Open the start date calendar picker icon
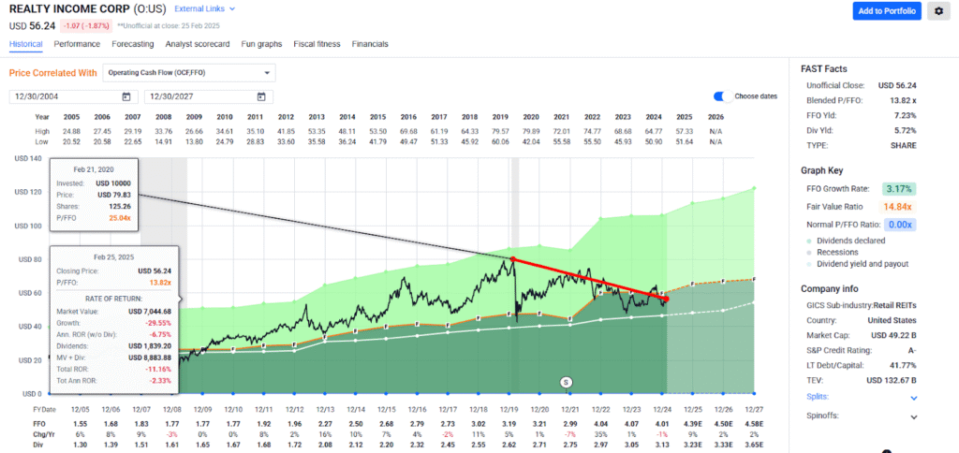 pos(126,96)
